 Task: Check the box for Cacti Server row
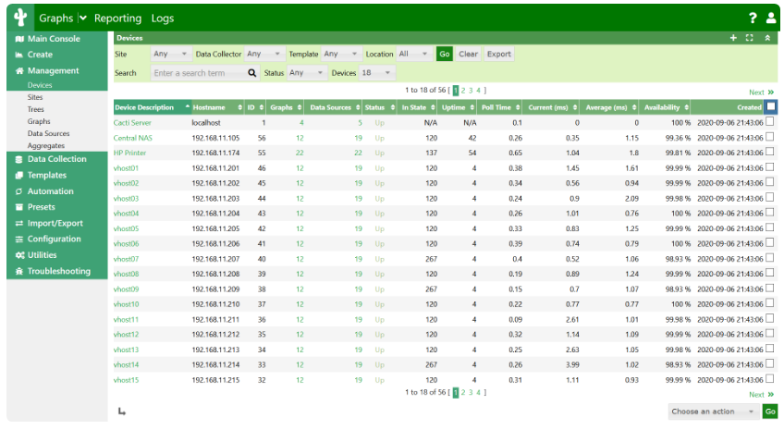pyautogui.click(x=770, y=122)
